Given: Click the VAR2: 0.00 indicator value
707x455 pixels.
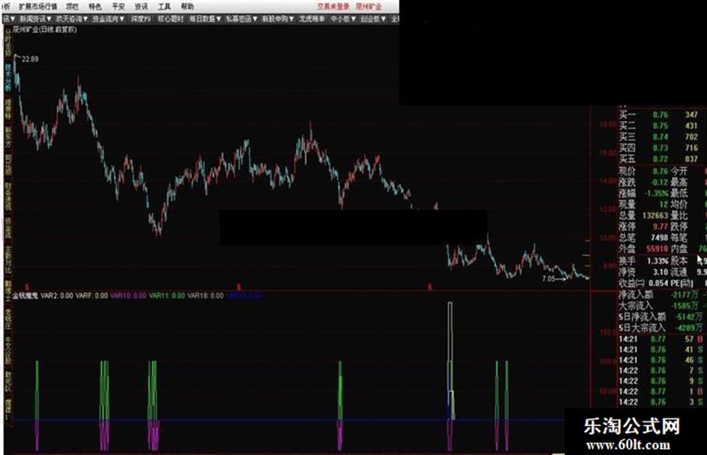Looking at the screenshot, I should 56,296.
